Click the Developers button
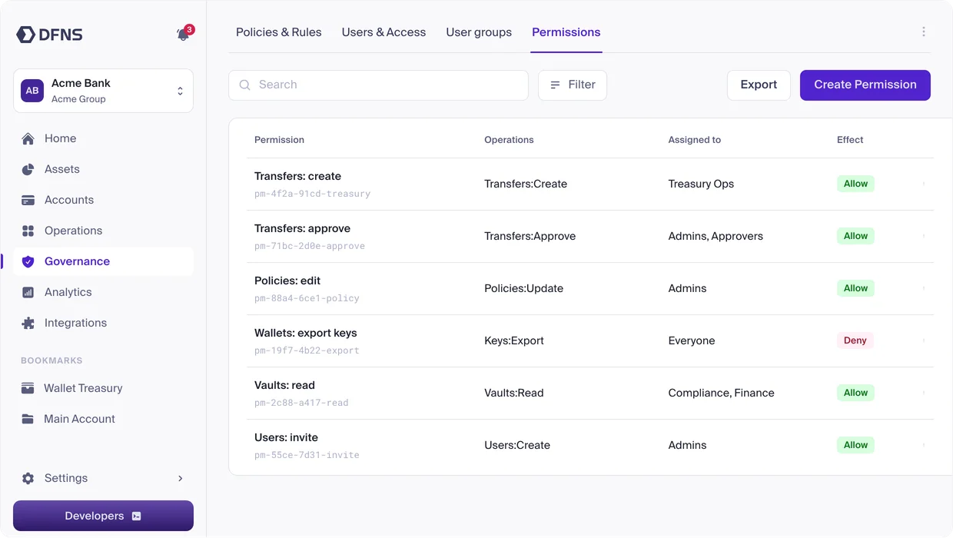 pos(103,516)
